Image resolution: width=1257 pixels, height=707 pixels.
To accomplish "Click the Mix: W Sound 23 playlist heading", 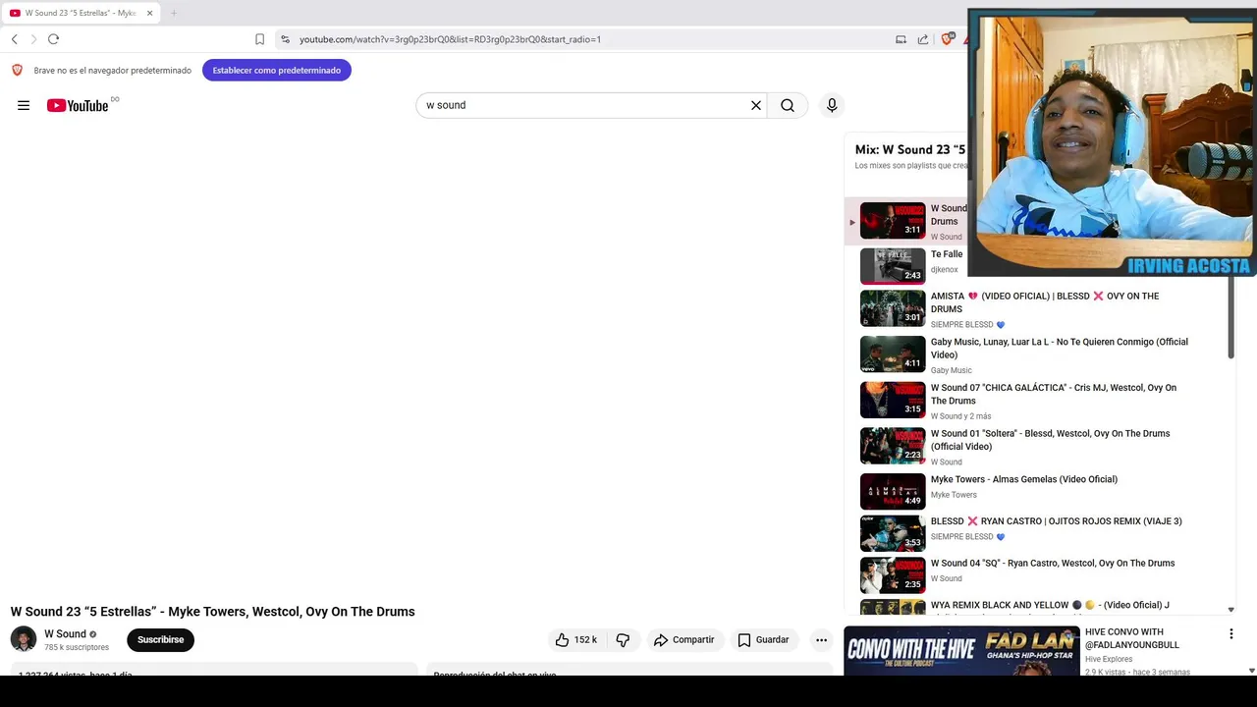I will coord(910,149).
